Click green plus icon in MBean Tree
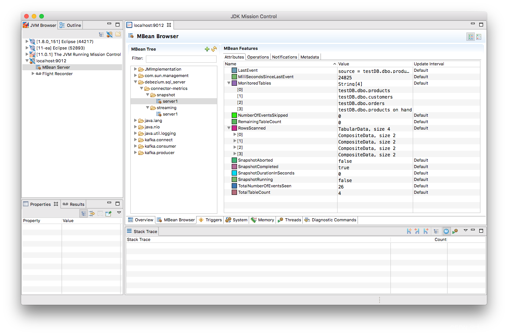Screen dimensions: 508x335 tap(207, 49)
